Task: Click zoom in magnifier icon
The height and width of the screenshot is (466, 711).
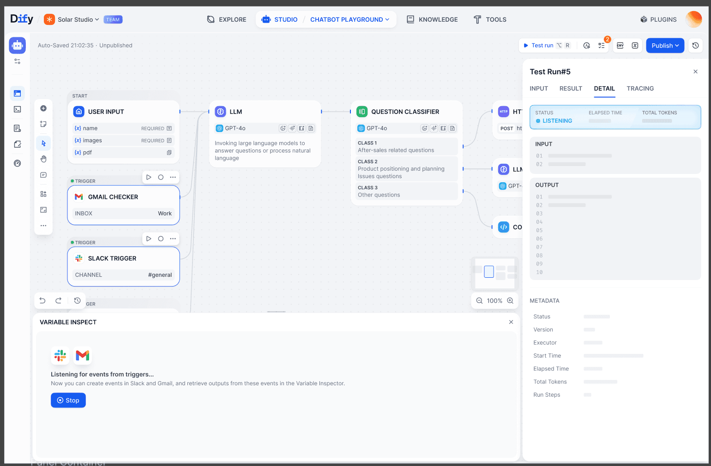Action: point(510,301)
